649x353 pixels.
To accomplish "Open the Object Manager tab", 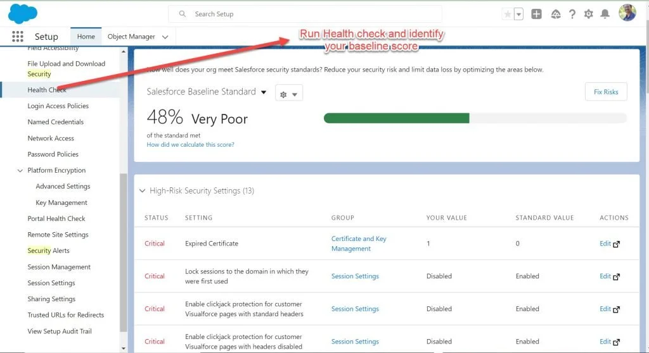I will 131,36.
